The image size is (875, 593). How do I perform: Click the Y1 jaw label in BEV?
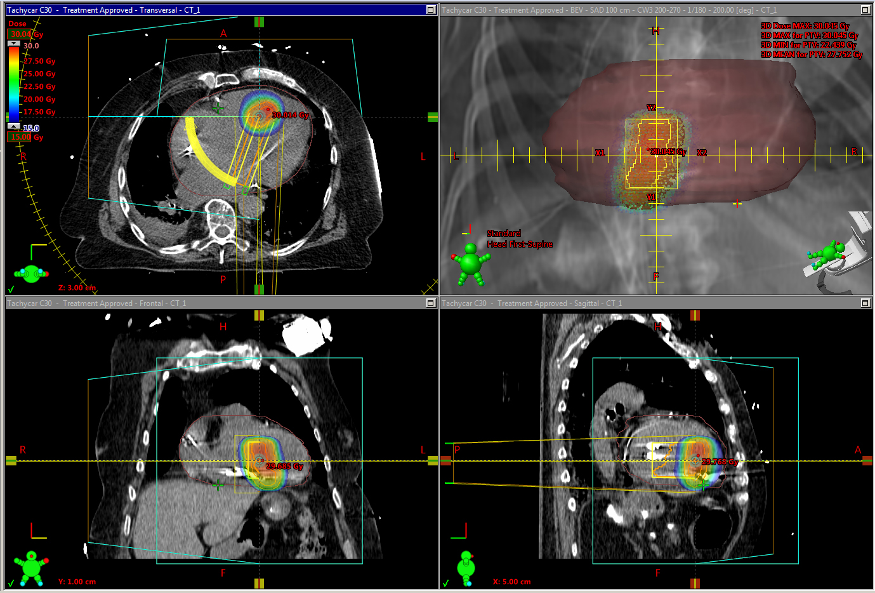coord(651,197)
